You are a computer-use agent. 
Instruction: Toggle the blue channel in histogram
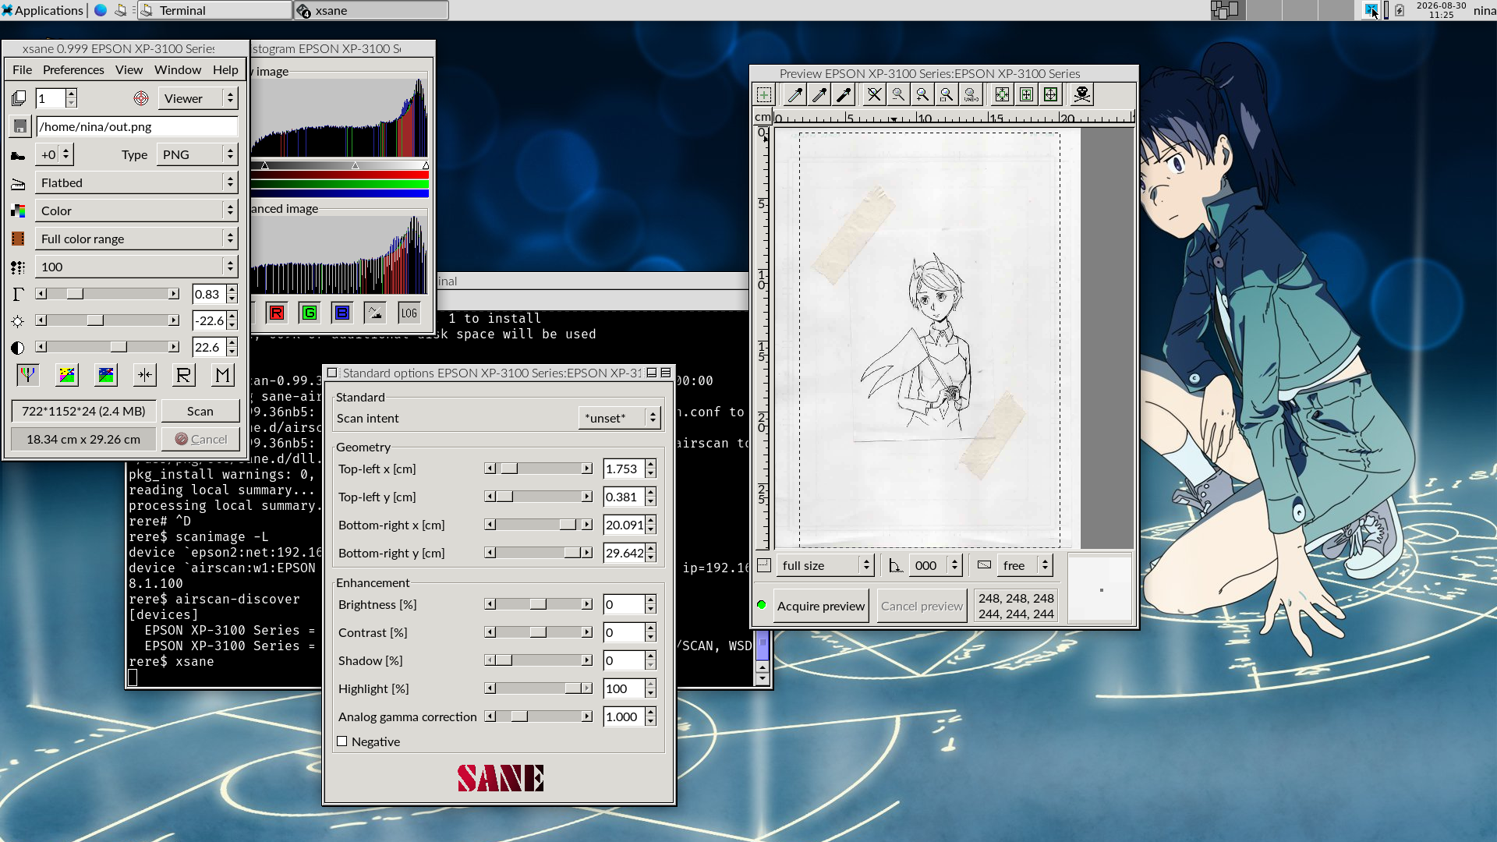tap(342, 313)
